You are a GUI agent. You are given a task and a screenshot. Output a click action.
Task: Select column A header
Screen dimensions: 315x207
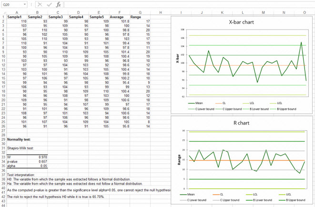coord(17,12)
